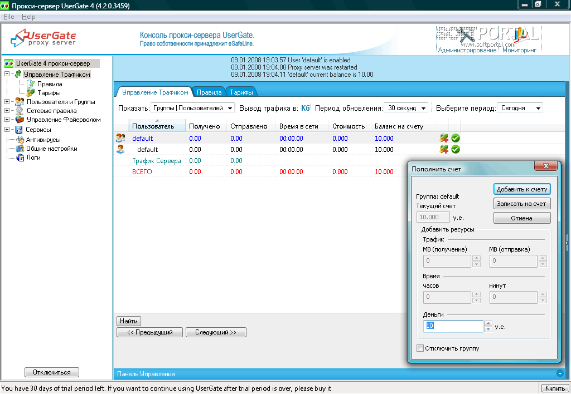The height and width of the screenshot is (394, 571).
Task: Click the add-funds icon in the default user row
Action: tap(444, 149)
